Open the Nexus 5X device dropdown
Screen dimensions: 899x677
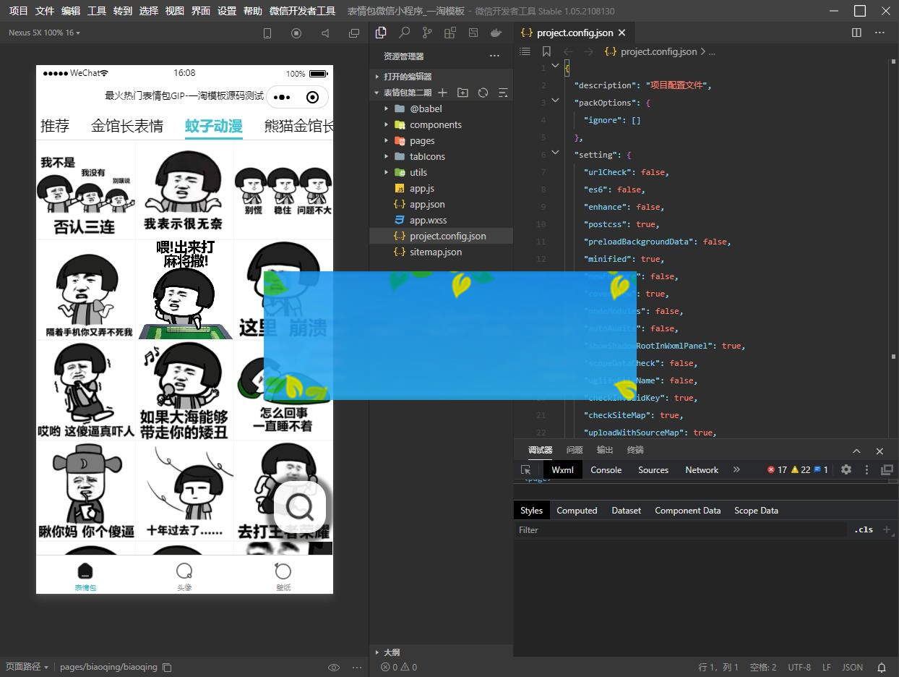pos(44,33)
